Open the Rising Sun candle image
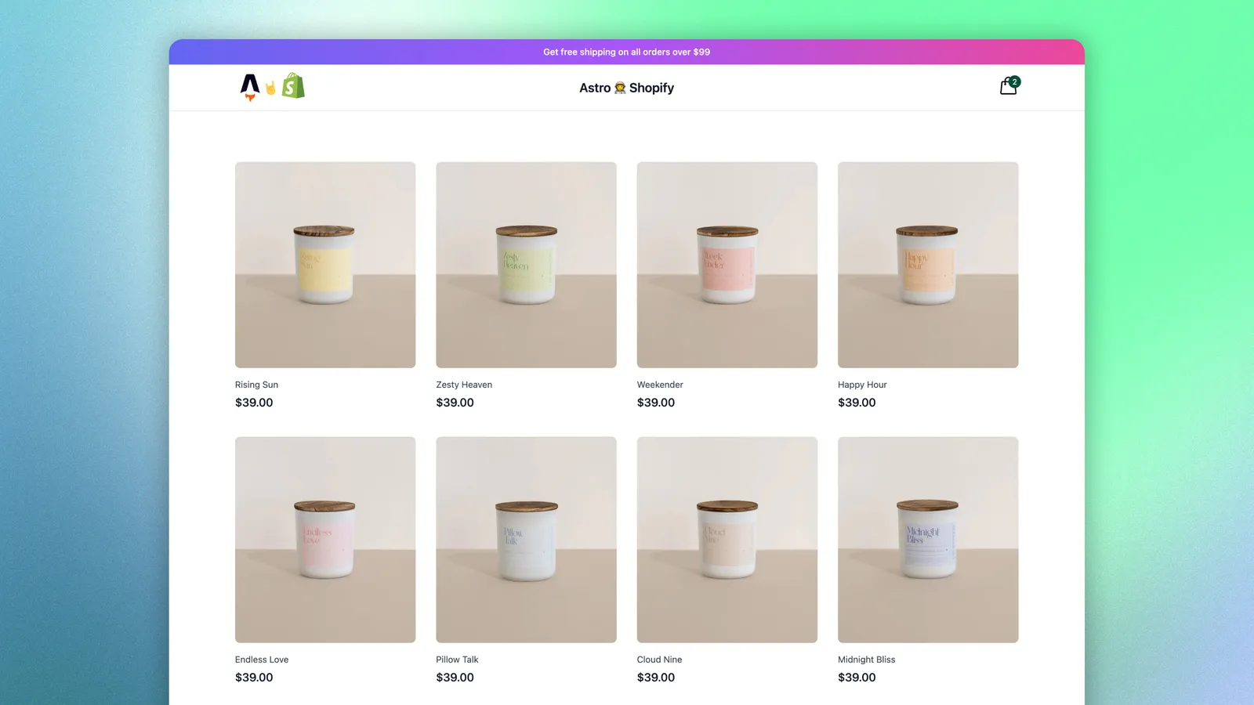Image resolution: width=1254 pixels, height=705 pixels. tap(325, 265)
